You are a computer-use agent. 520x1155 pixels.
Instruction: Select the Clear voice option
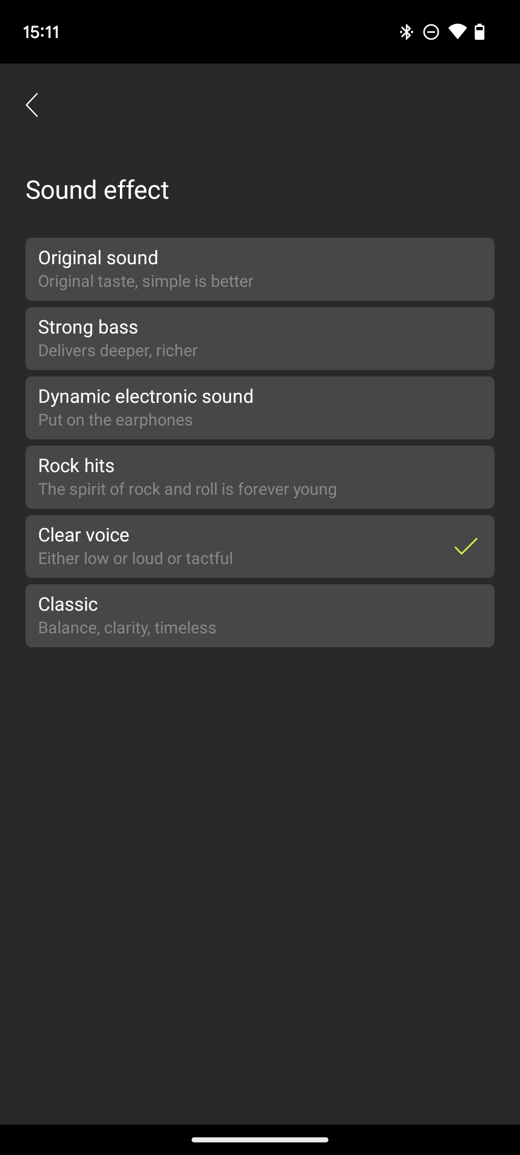[x=260, y=546]
